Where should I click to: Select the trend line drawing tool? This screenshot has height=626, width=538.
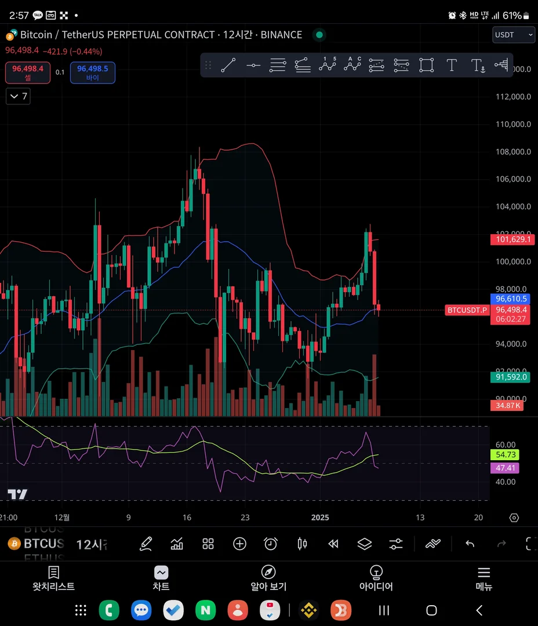click(228, 65)
